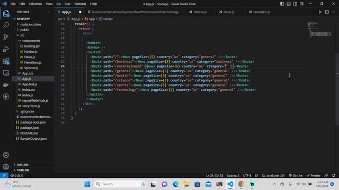
Task: Click Prettier in status bar
Action: click(x=314, y=175)
